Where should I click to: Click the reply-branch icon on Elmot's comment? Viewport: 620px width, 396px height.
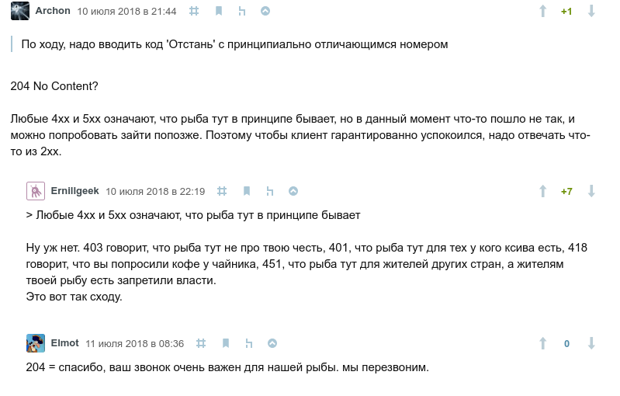coord(248,343)
